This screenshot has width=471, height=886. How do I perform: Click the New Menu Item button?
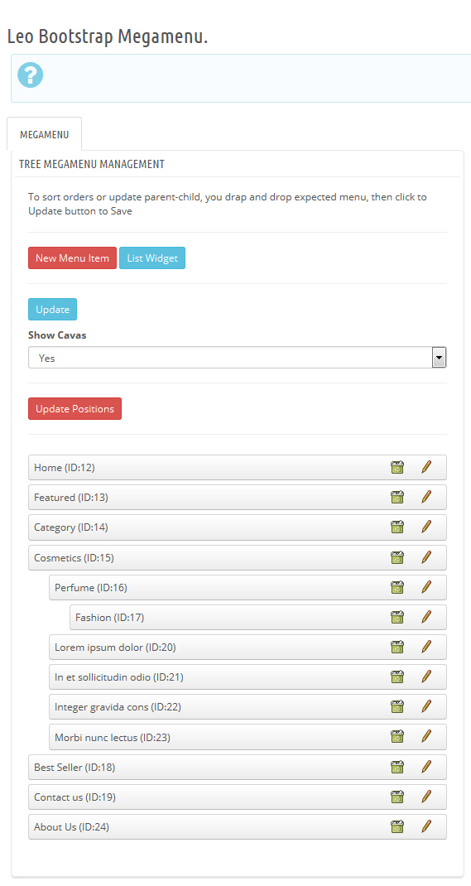pyautogui.click(x=72, y=258)
